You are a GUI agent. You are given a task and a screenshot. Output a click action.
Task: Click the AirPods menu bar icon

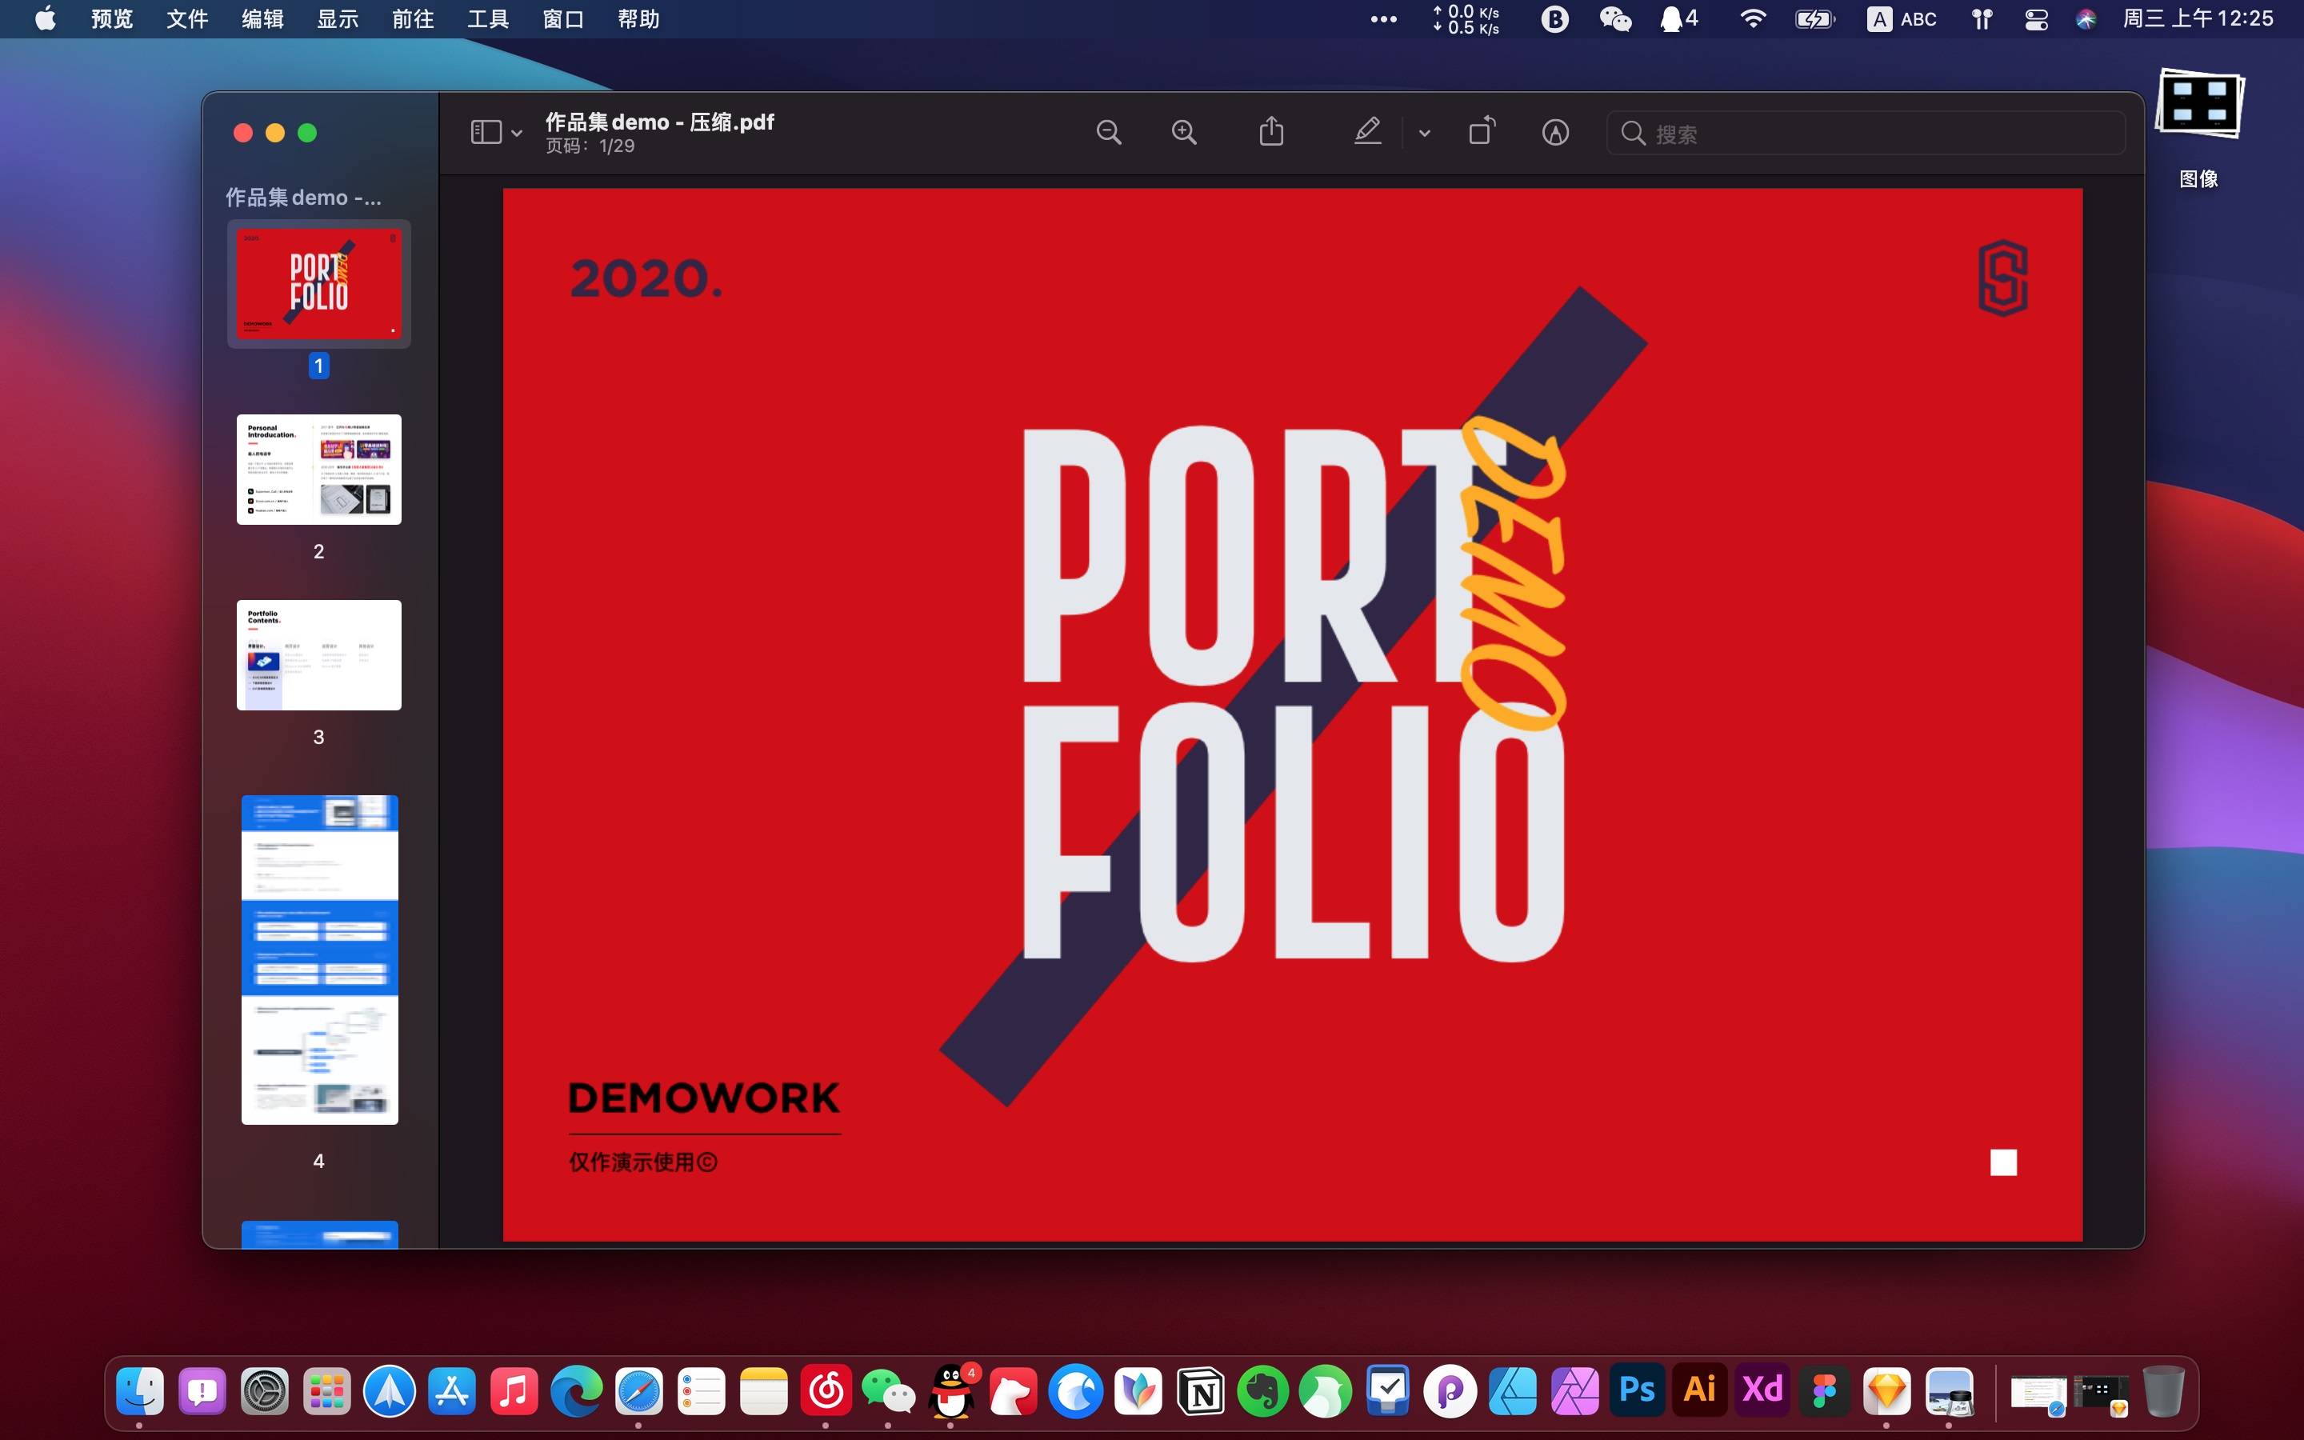pyautogui.click(x=1982, y=19)
